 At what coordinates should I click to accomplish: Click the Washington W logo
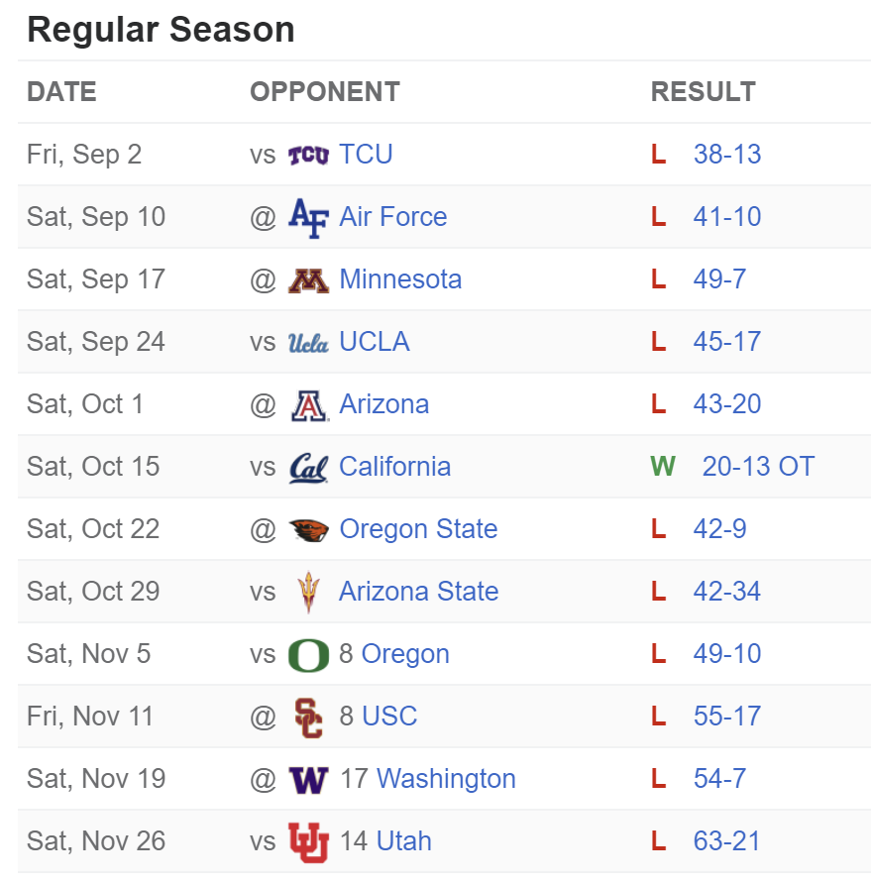[x=308, y=780]
